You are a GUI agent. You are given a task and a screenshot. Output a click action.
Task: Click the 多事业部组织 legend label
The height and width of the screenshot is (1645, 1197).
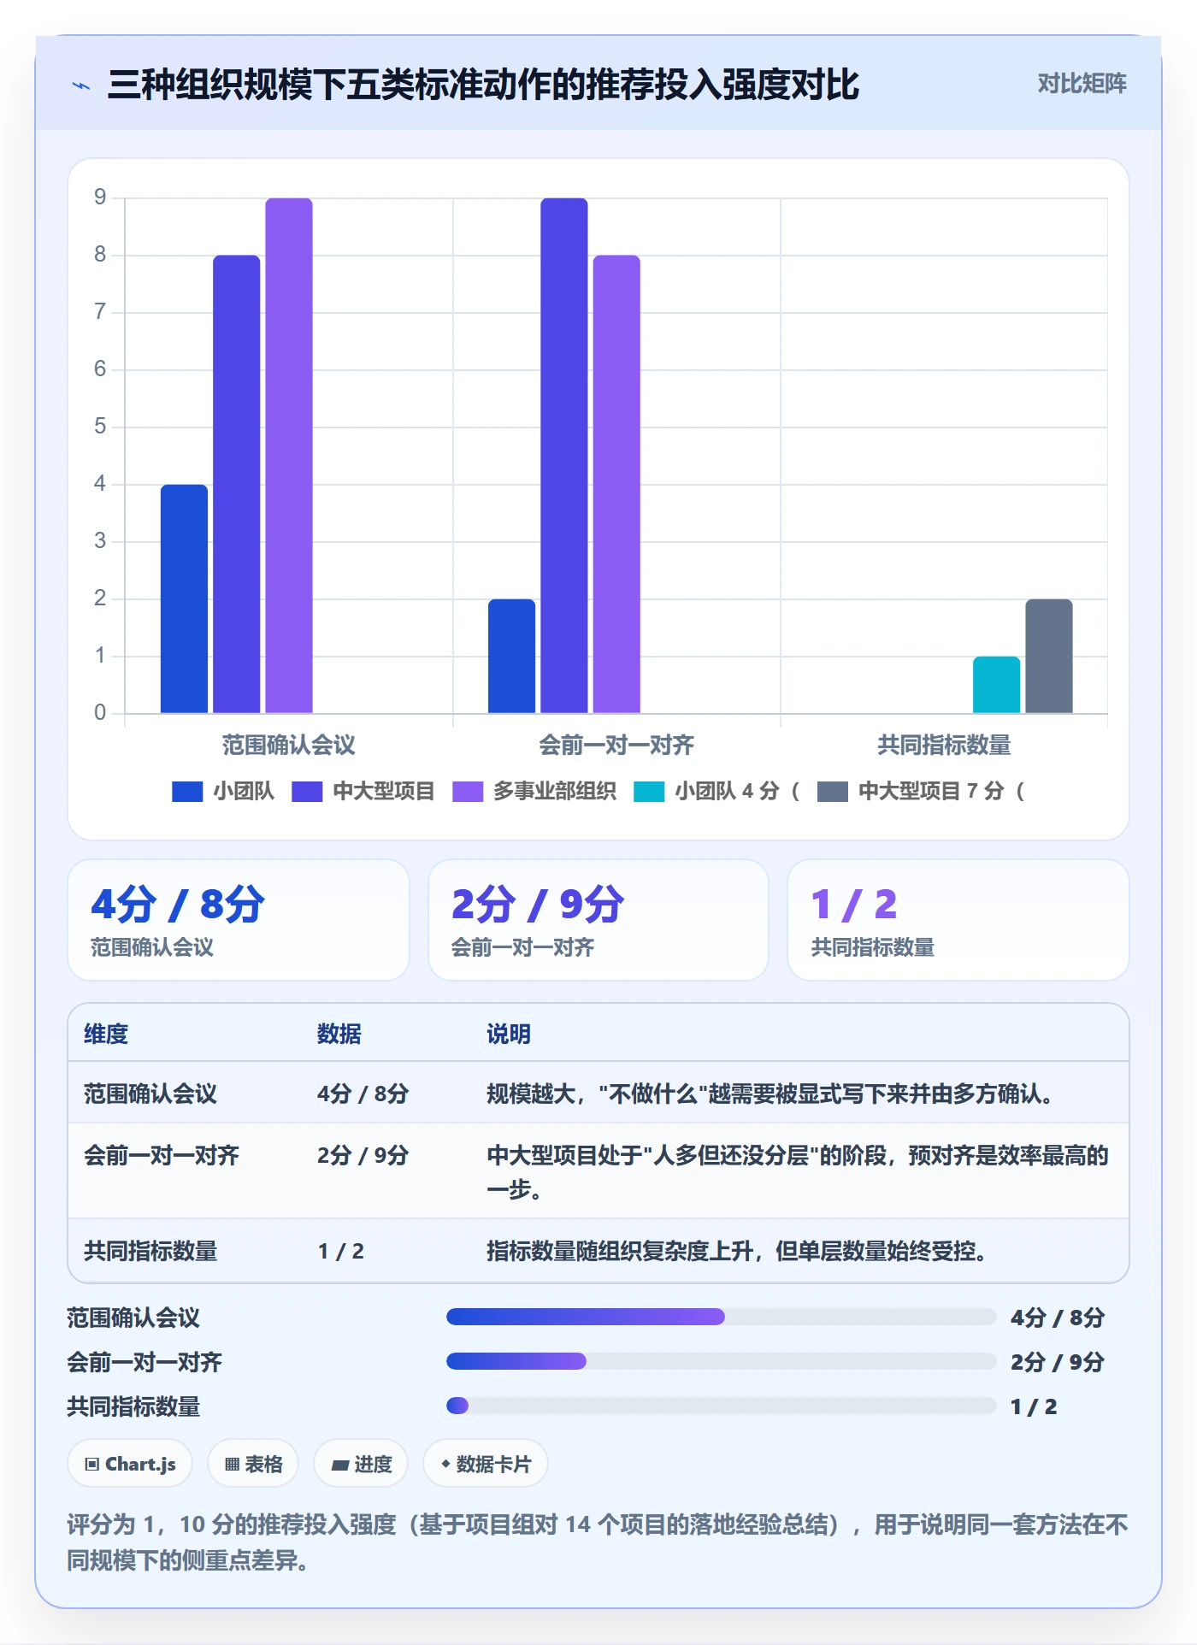[x=555, y=792]
